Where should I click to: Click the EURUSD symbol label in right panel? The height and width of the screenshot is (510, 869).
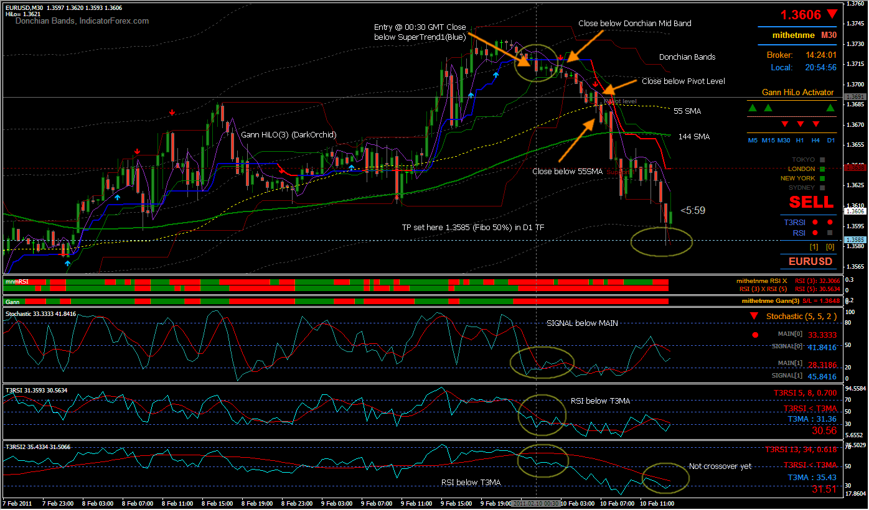(x=810, y=261)
